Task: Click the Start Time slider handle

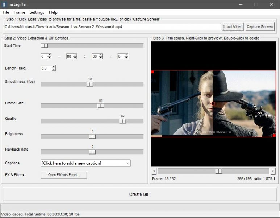Action: click(44, 46)
